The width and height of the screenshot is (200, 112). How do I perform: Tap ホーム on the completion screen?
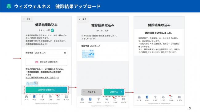[139, 98]
